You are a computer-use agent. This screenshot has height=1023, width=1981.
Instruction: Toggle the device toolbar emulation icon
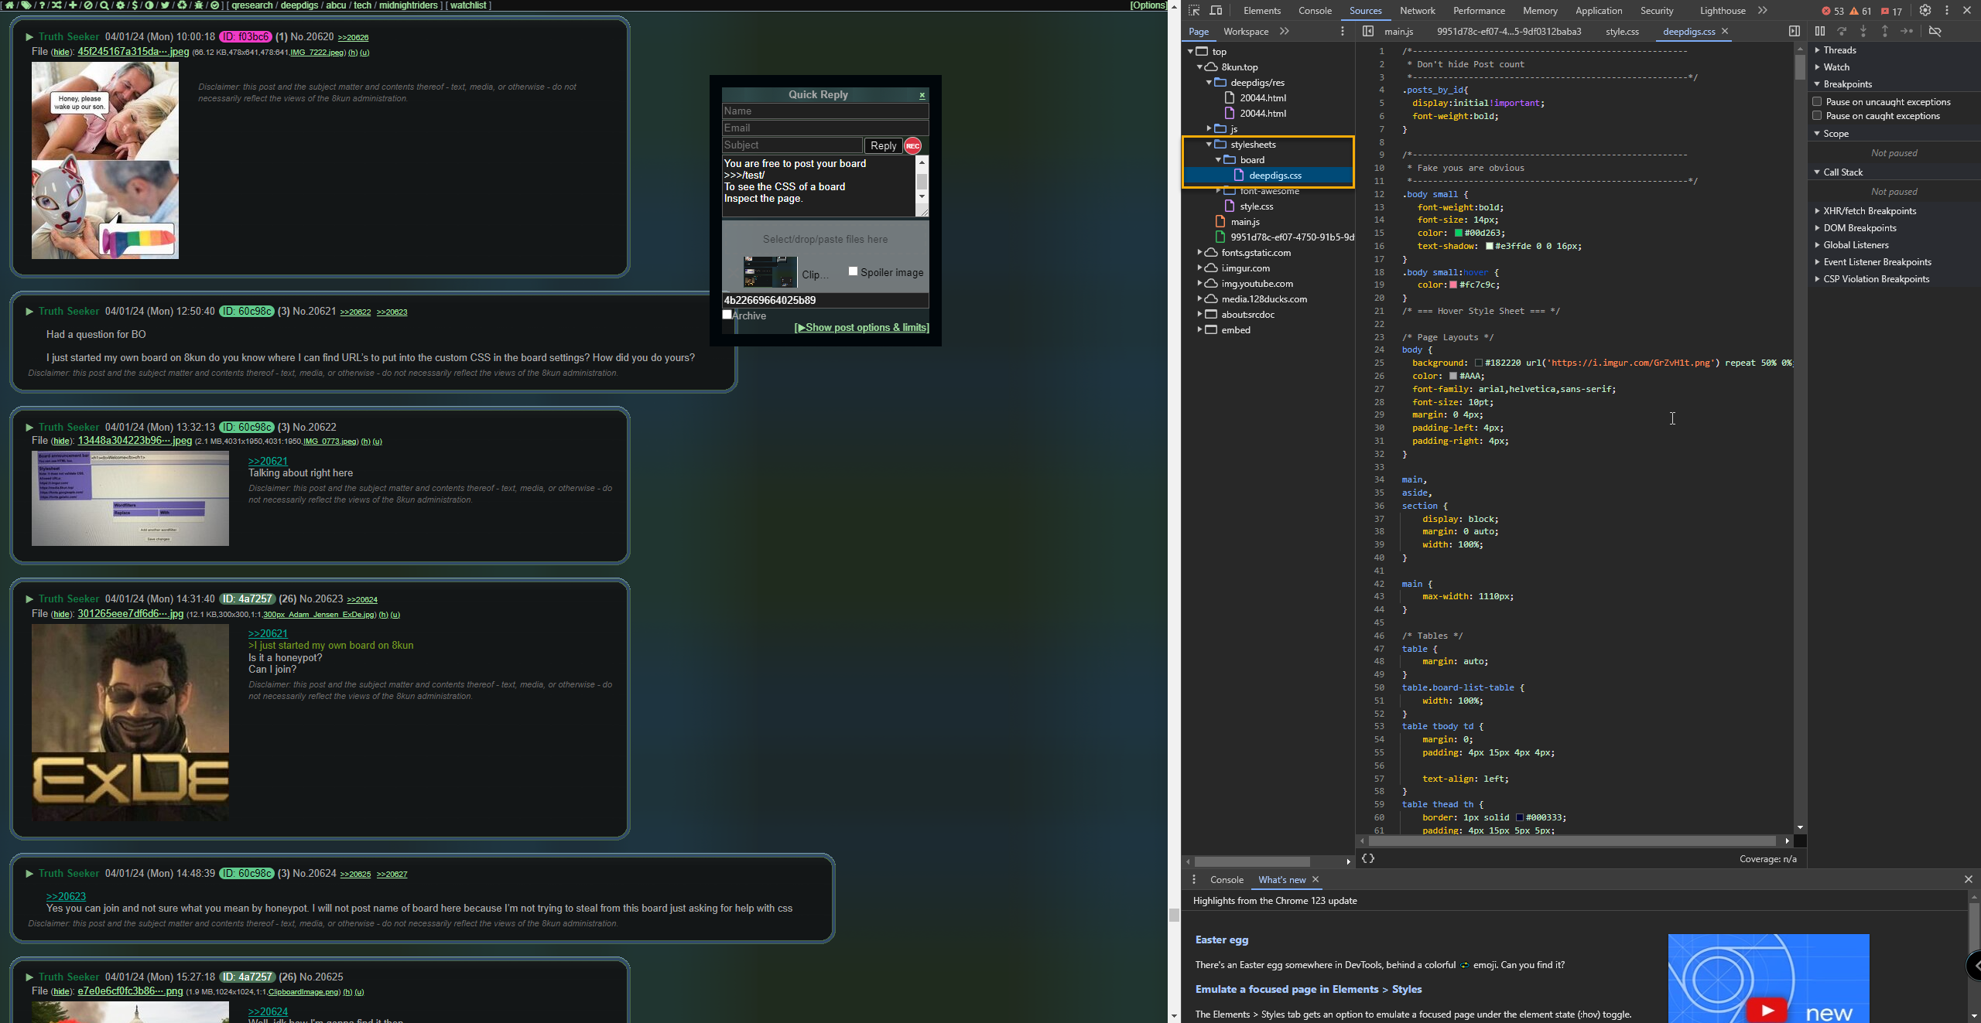[x=1216, y=10]
